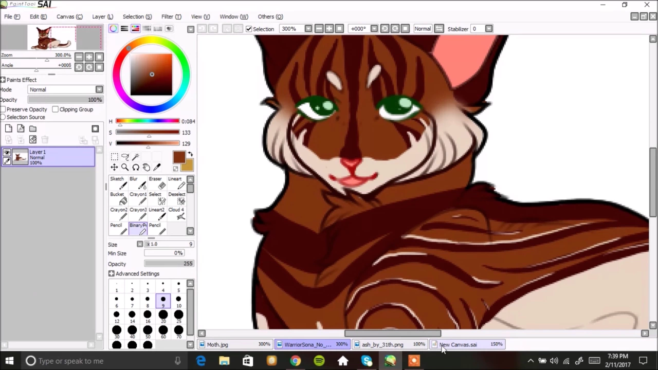Select the Magic Wand tool

click(x=136, y=157)
